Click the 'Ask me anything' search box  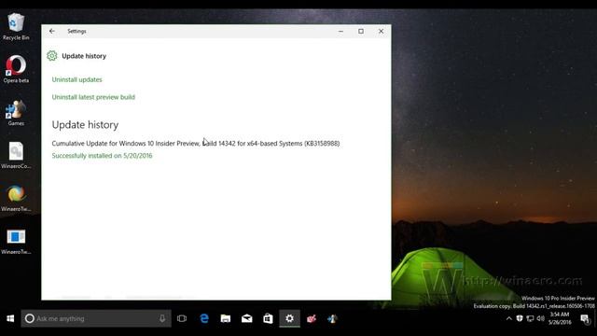[x=96, y=318]
